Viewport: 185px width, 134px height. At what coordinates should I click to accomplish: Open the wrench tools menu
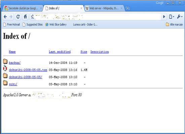(180, 17)
